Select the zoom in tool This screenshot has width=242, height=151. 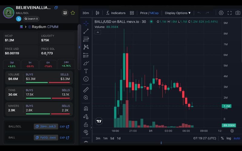(86, 98)
